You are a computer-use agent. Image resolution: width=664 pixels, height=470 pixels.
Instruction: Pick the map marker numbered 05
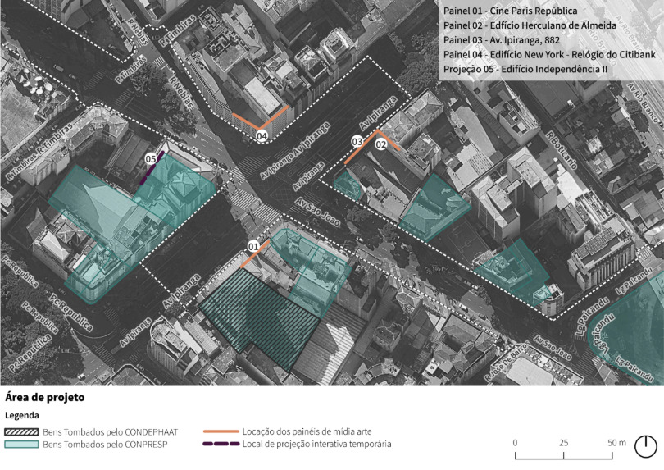150,159
